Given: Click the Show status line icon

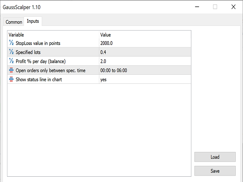Looking at the screenshot, I should tap(11, 79).
